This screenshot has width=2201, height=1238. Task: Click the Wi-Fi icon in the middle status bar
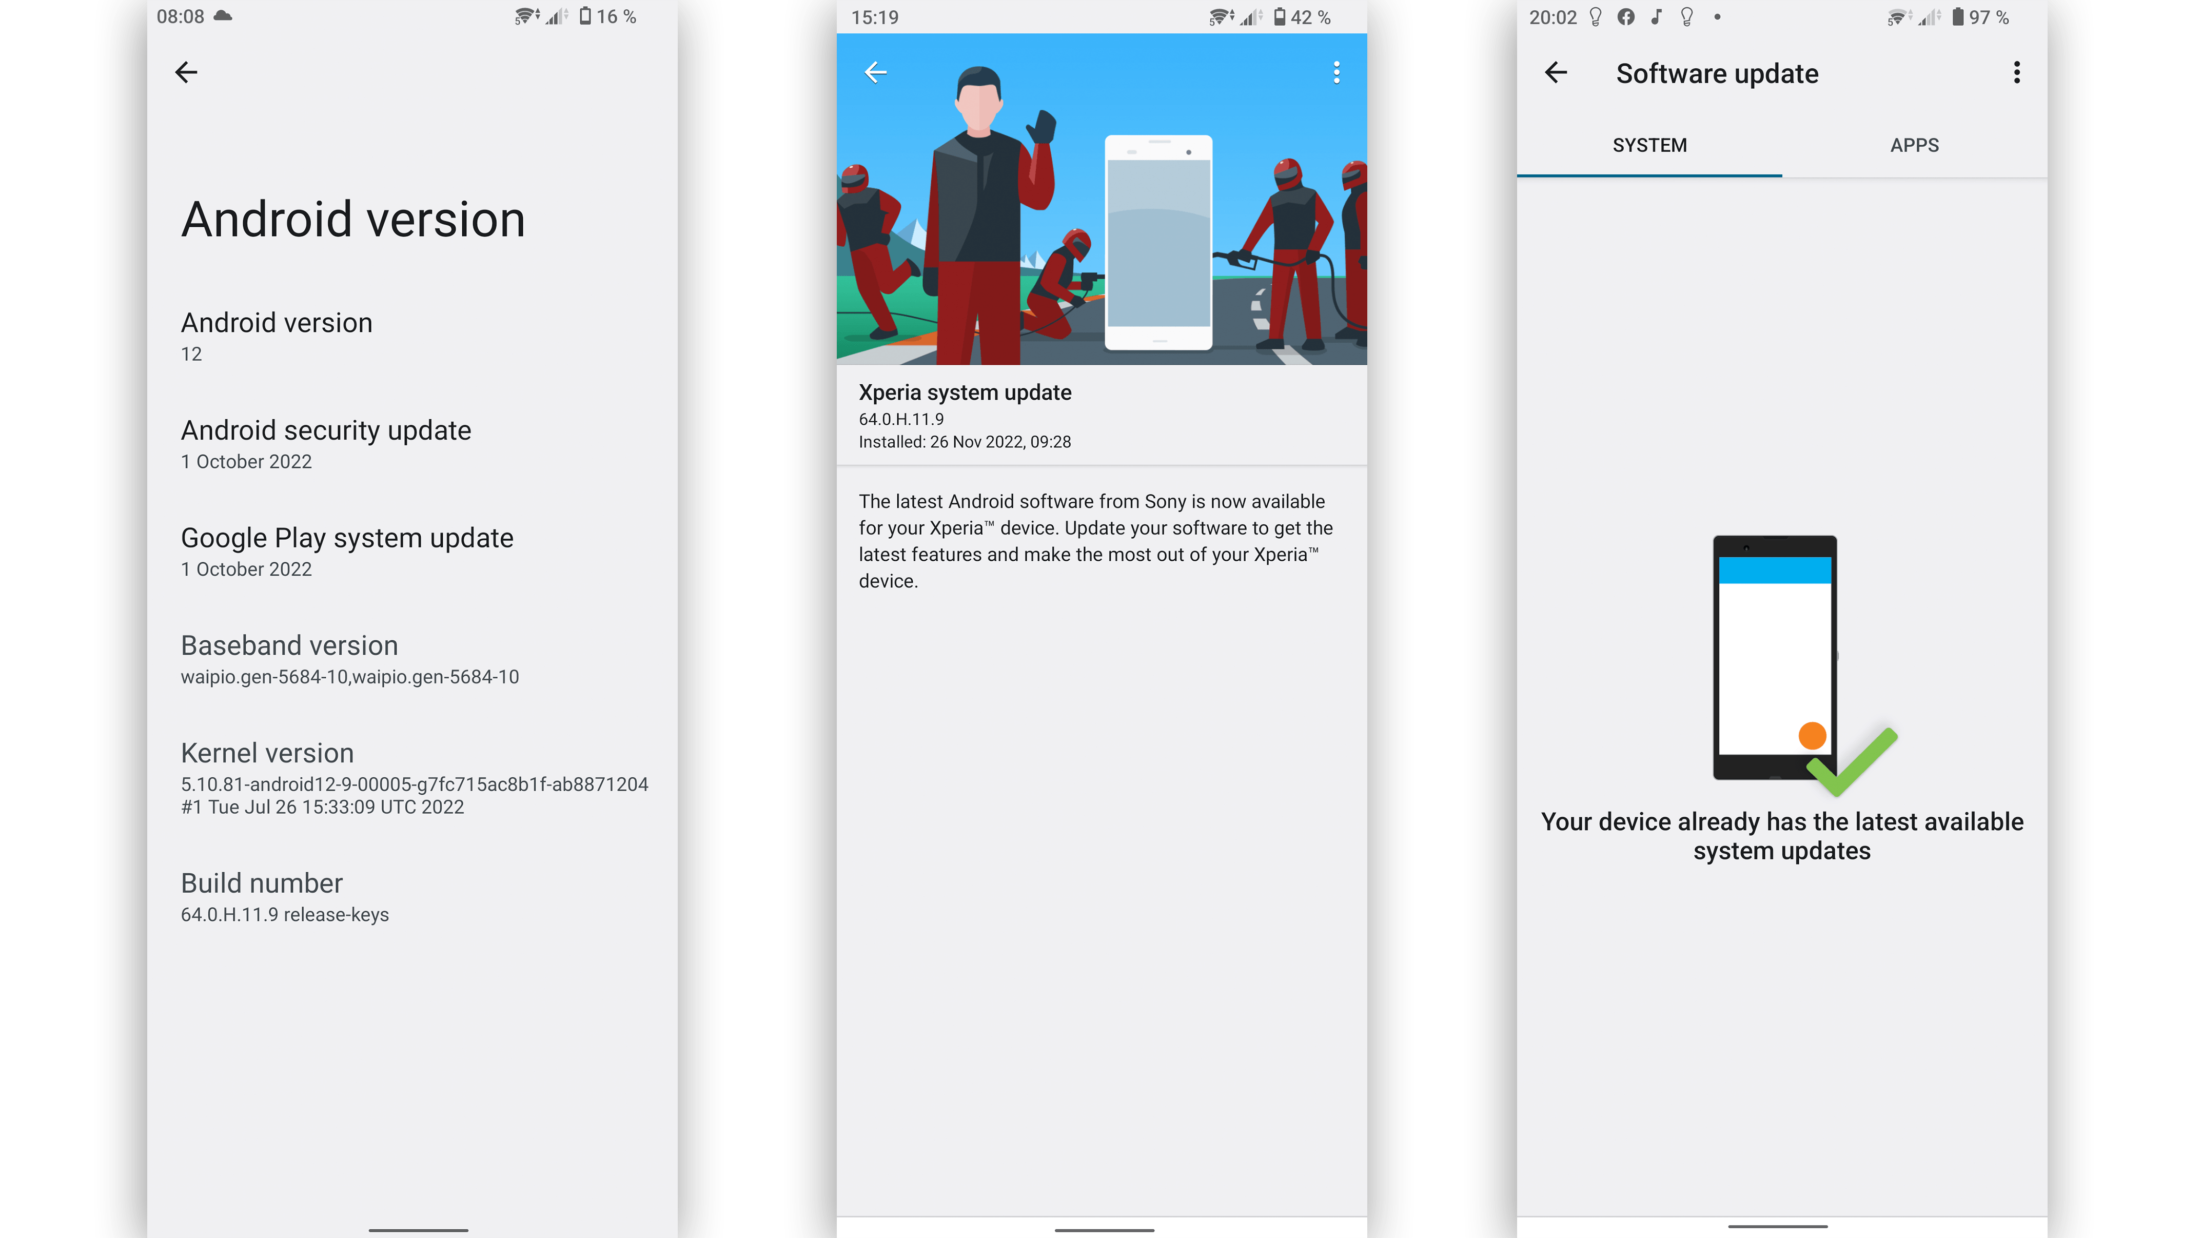coord(1219,15)
